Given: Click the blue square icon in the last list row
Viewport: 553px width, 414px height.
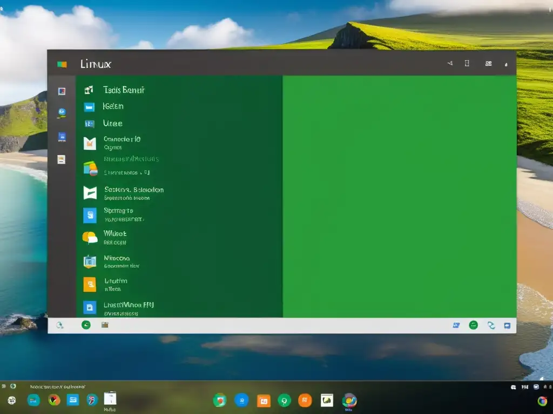Looking at the screenshot, I should click(x=90, y=307).
